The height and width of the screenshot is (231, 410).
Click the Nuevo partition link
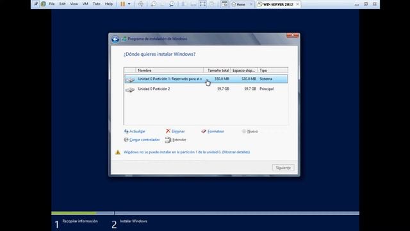click(x=252, y=131)
